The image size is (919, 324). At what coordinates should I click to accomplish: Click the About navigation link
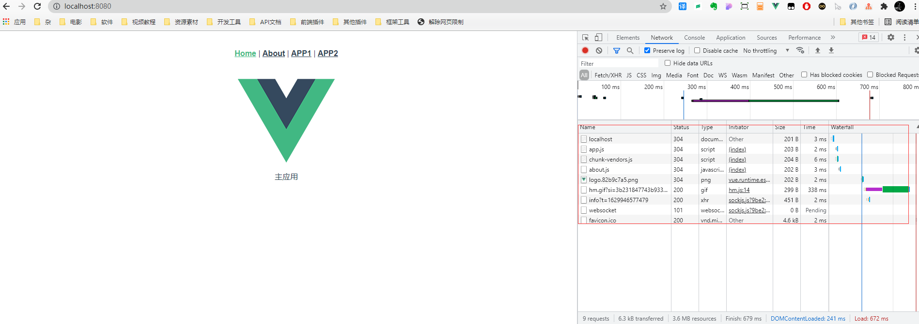click(x=274, y=53)
